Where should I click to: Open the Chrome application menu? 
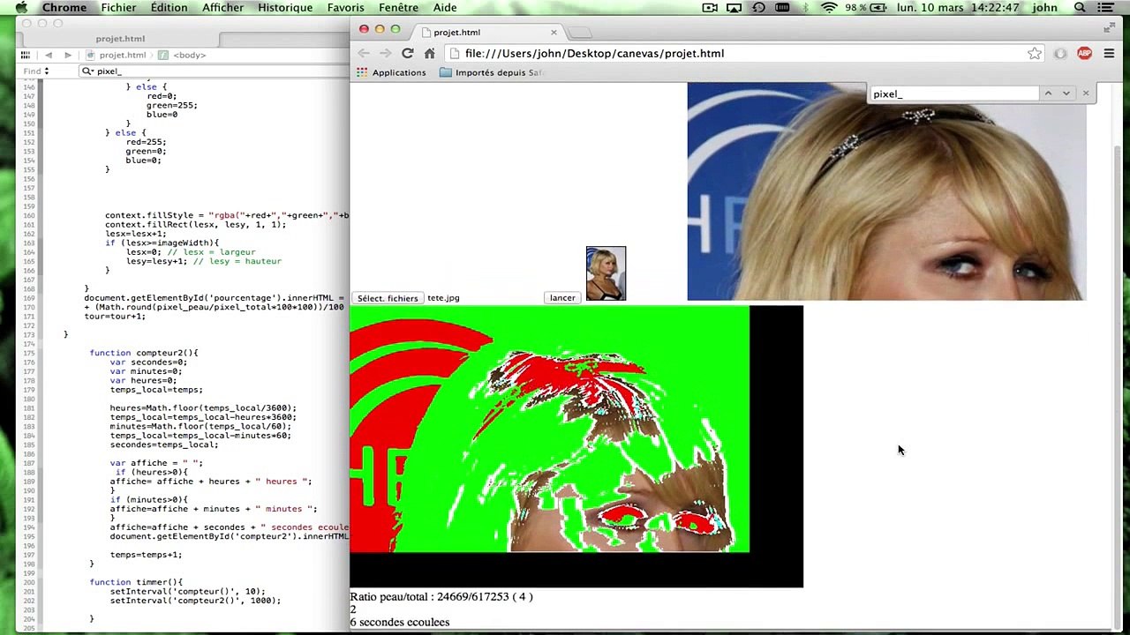[x=64, y=8]
